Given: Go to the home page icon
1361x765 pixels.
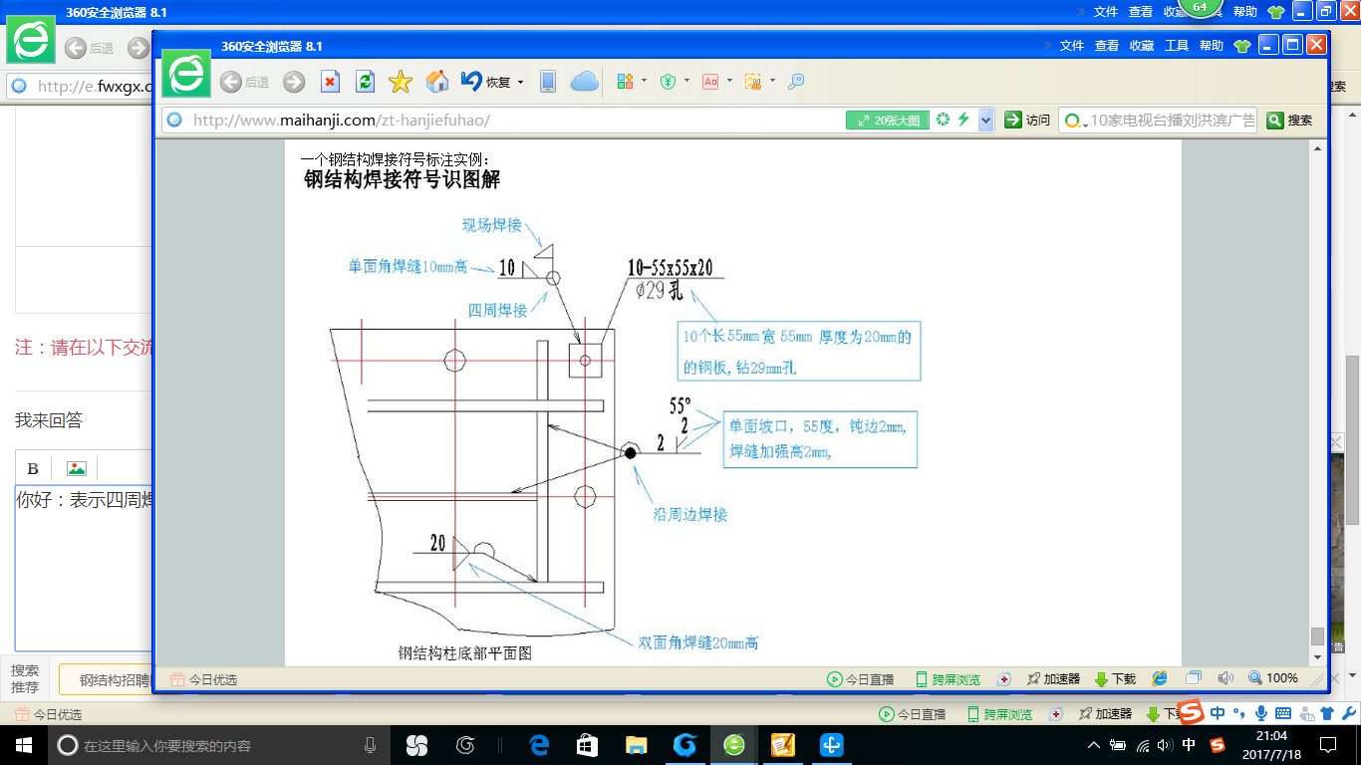Looking at the screenshot, I should (x=436, y=82).
